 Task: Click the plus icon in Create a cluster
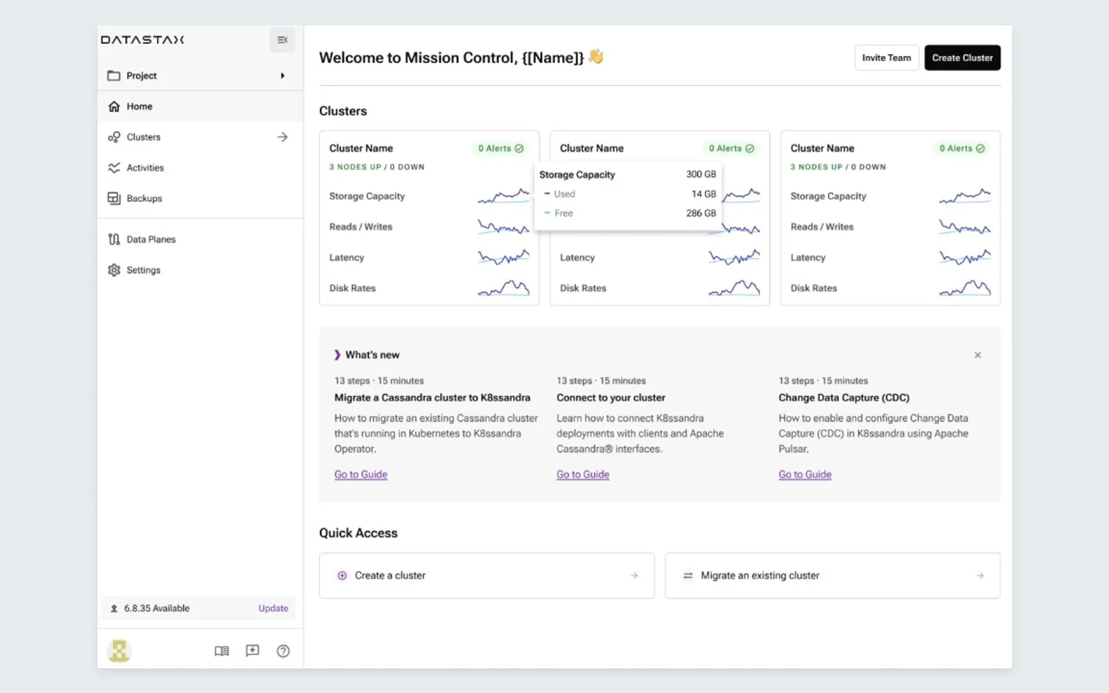pos(342,575)
